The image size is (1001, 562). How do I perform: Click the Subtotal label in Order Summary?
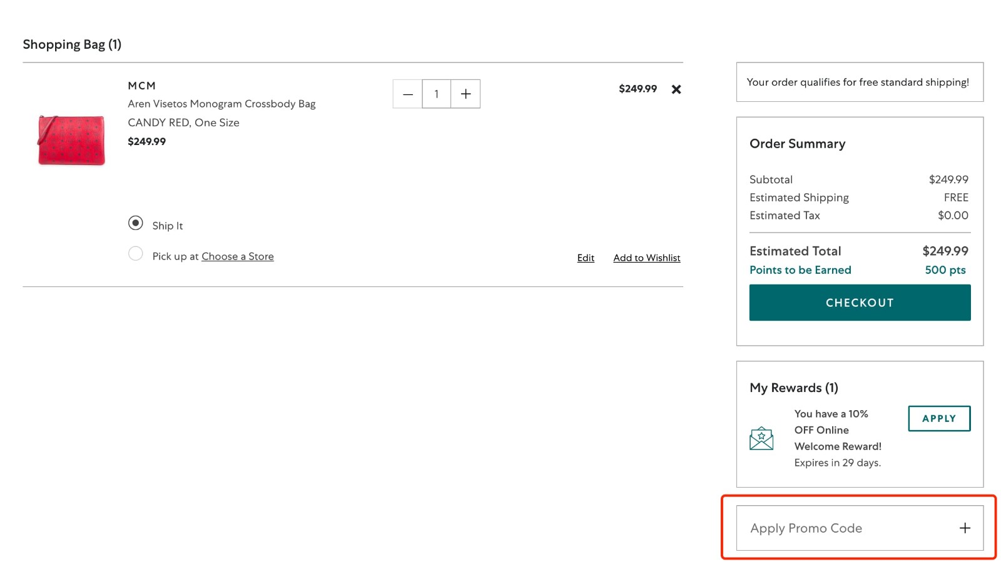click(771, 179)
